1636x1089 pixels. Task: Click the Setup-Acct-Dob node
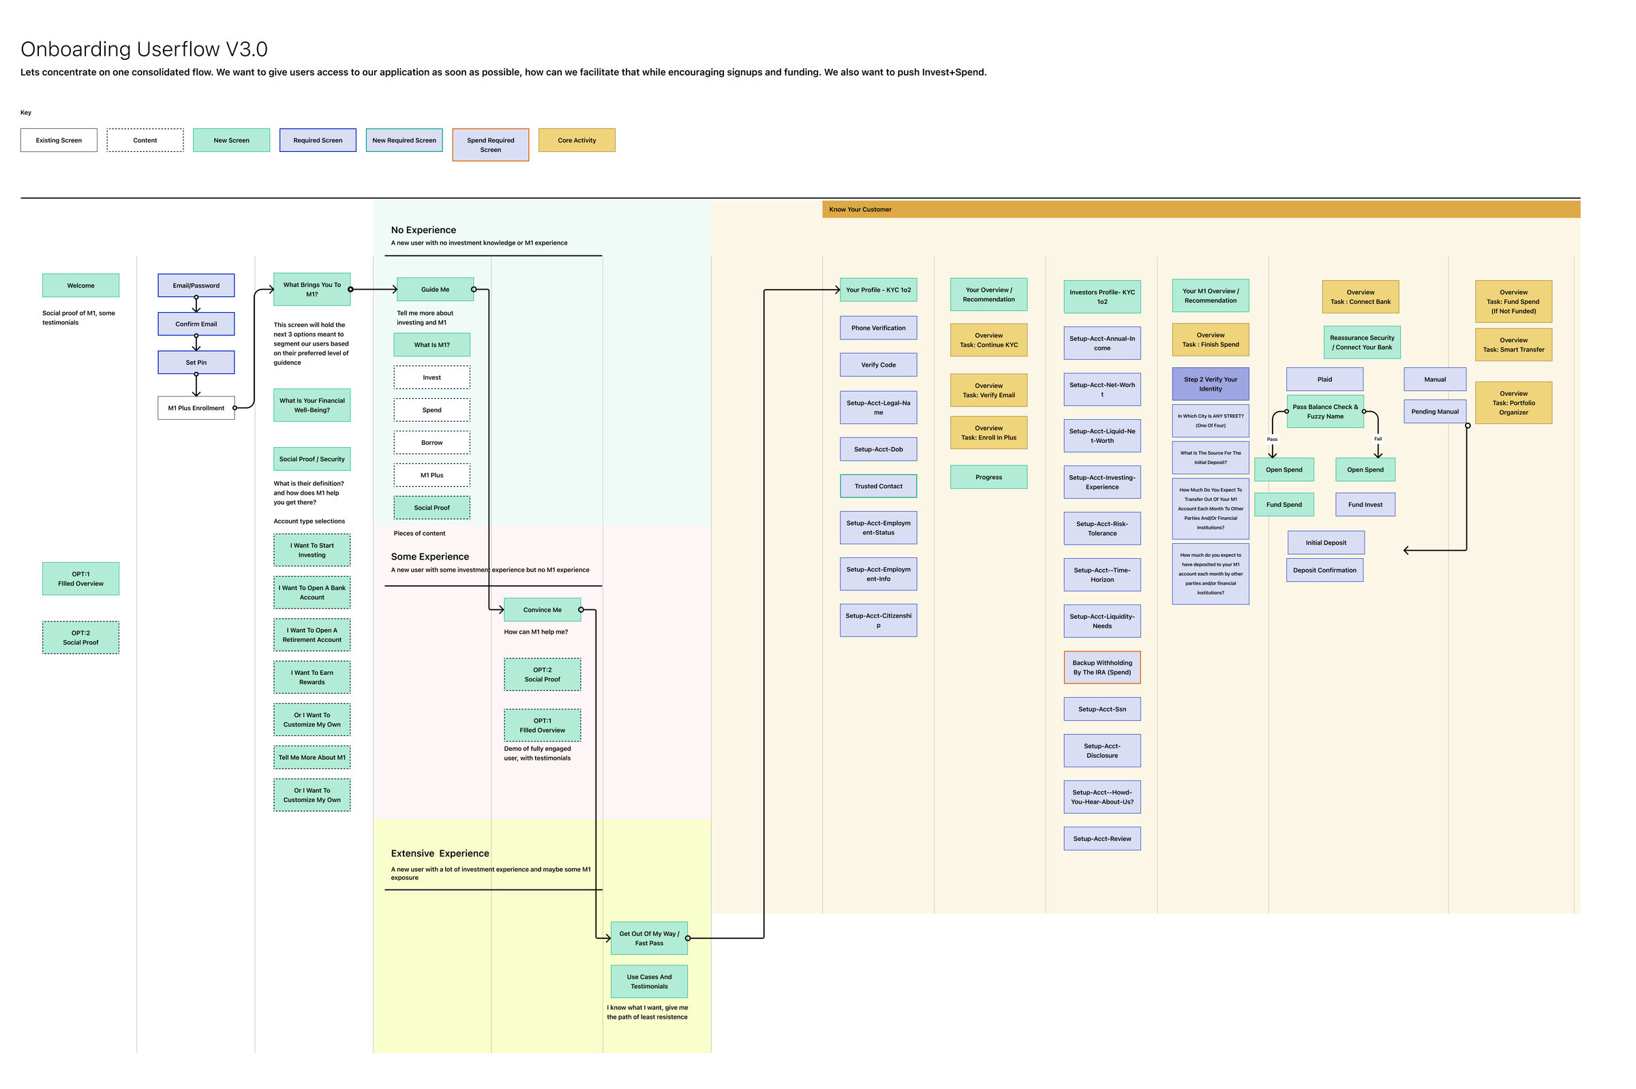[x=878, y=449]
